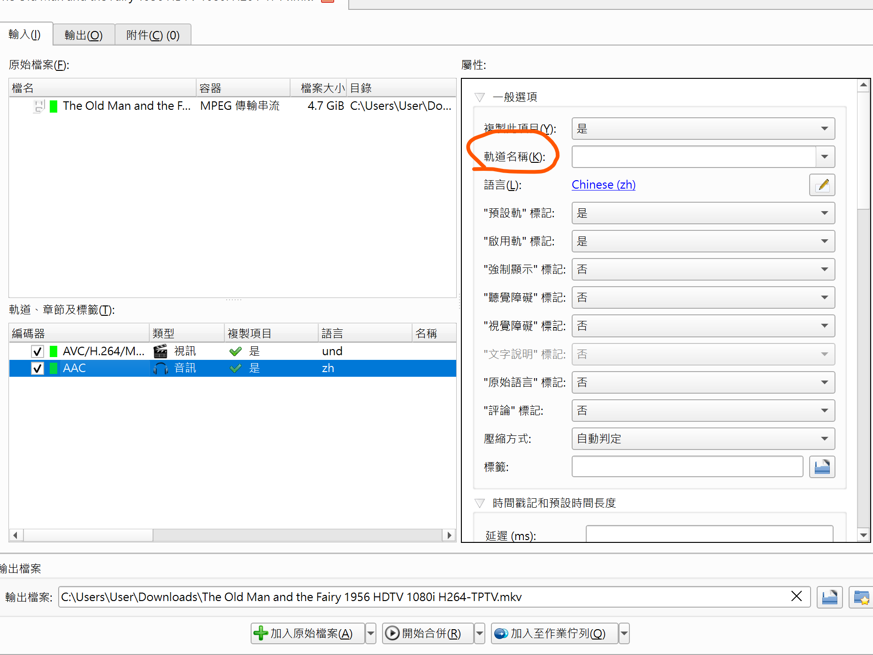Image resolution: width=873 pixels, height=655 pixels.
Task: Click the folder-star icon at far bottom right
Action: [862, 598]
